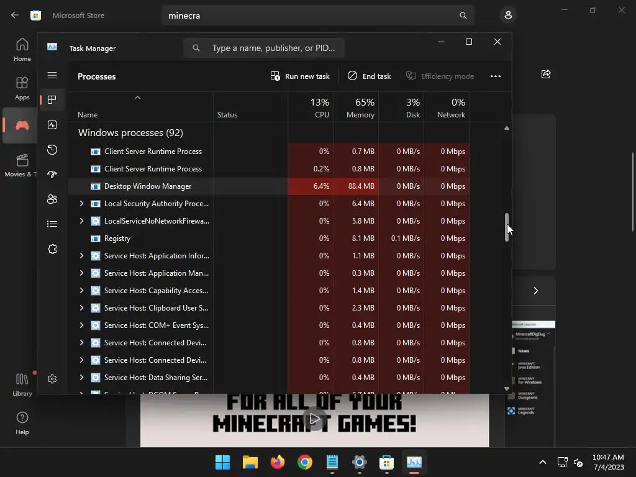Click the Task Manager app icon in title bar
Image resolution: width=636 pixels, height=477 pixels.
click(x=52, y=47)
